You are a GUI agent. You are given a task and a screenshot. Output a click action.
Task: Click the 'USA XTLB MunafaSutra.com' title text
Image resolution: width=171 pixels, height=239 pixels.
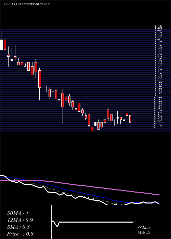pyautogui.click(x=27, y=4)
